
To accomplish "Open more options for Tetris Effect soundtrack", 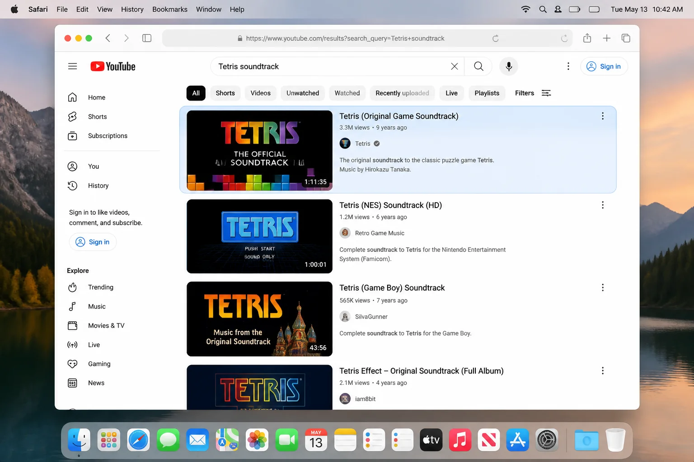I will 602,371.
